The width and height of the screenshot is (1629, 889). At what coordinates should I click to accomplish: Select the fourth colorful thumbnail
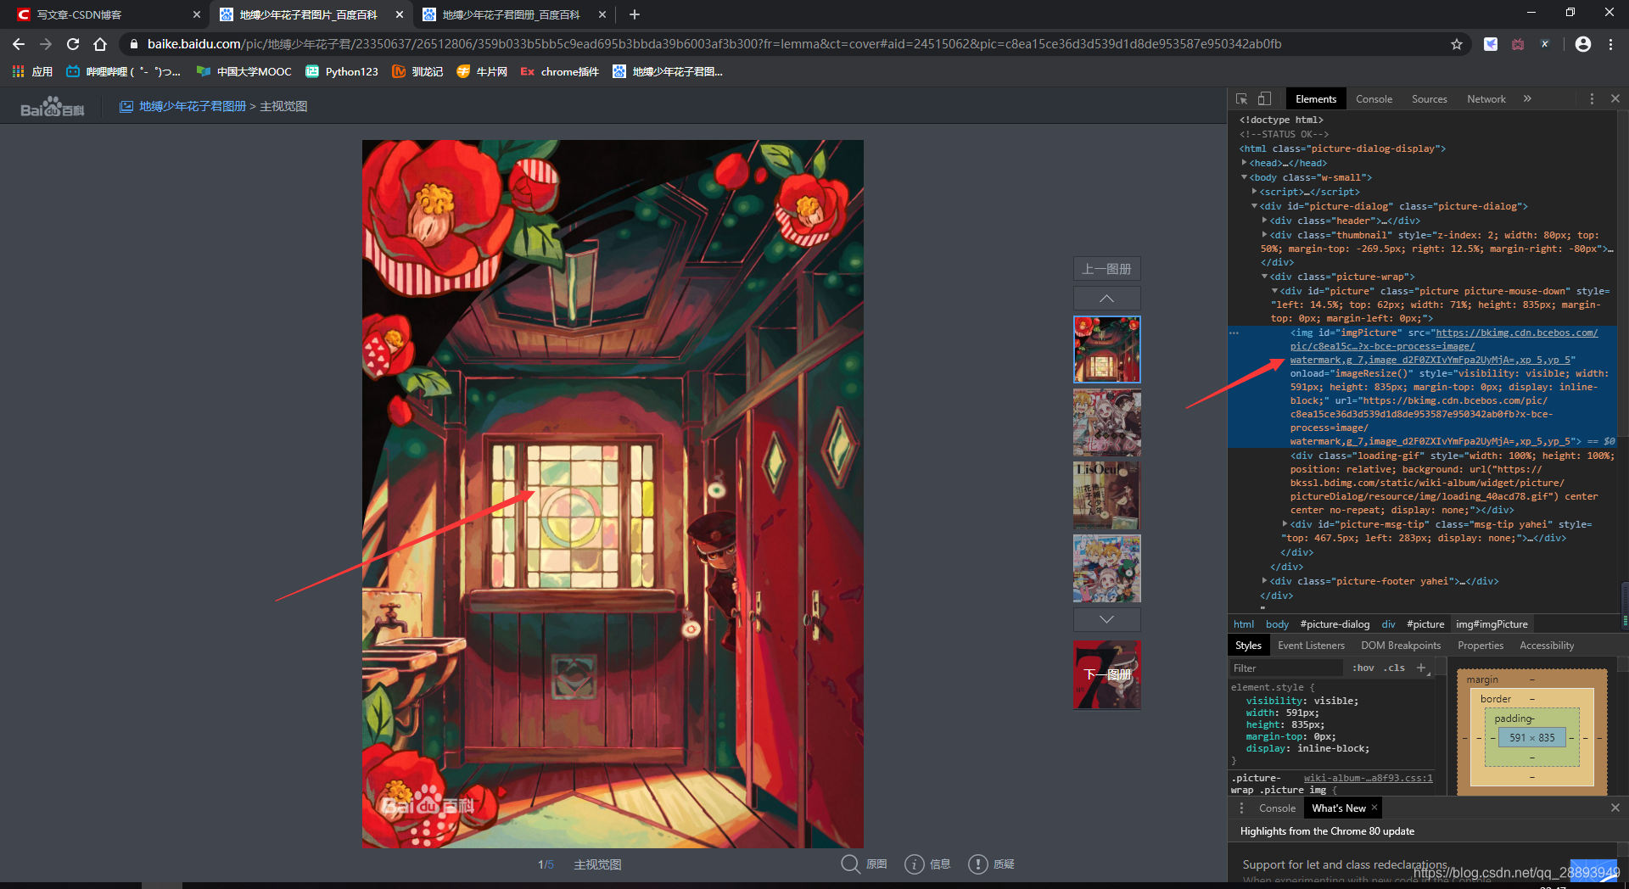[1106, 568]
